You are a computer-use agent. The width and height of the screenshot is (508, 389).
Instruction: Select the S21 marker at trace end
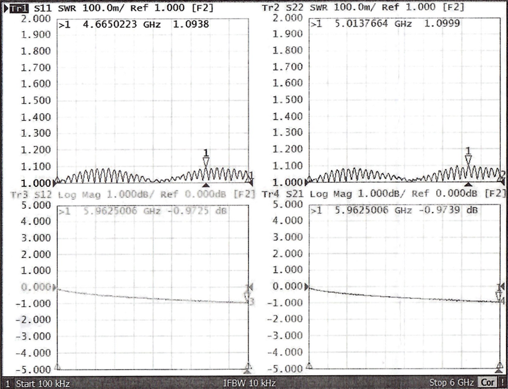pos(499,295)
